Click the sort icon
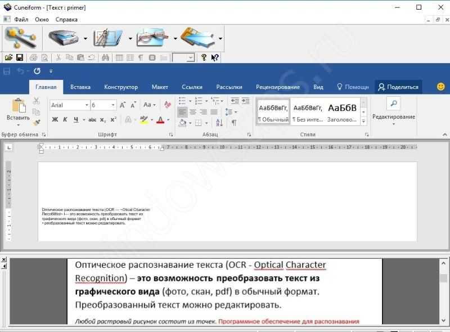Viewport: 450px width, 332px height. pos(219,123)
